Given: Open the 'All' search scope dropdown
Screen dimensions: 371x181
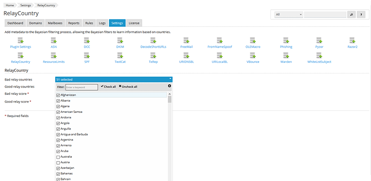Looking at the screenshot, I should coord(288,14).
